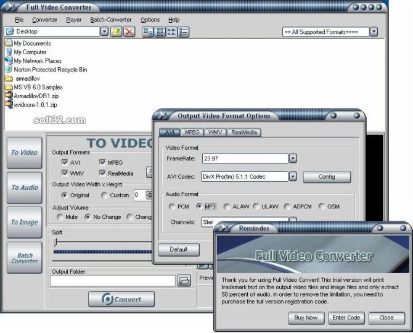Open the Converter menu
This screenshot has width=413, height=333.
click(x=44, y=20)
